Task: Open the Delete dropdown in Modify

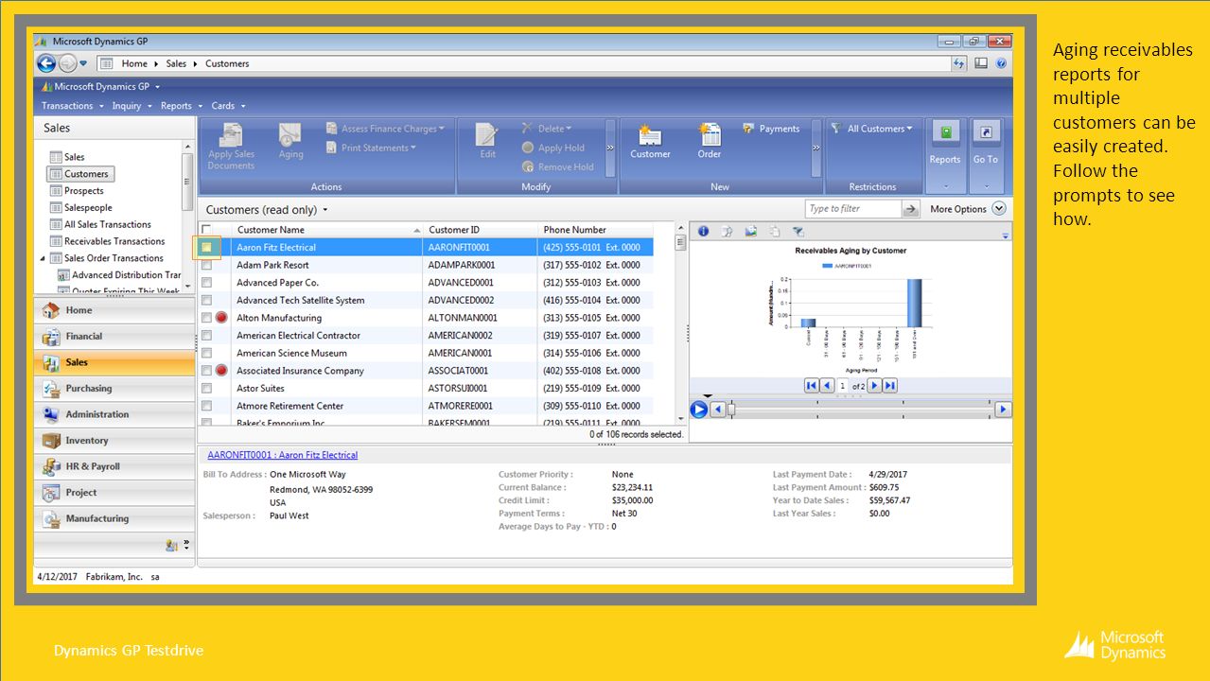Action: (x=547, y=129)
